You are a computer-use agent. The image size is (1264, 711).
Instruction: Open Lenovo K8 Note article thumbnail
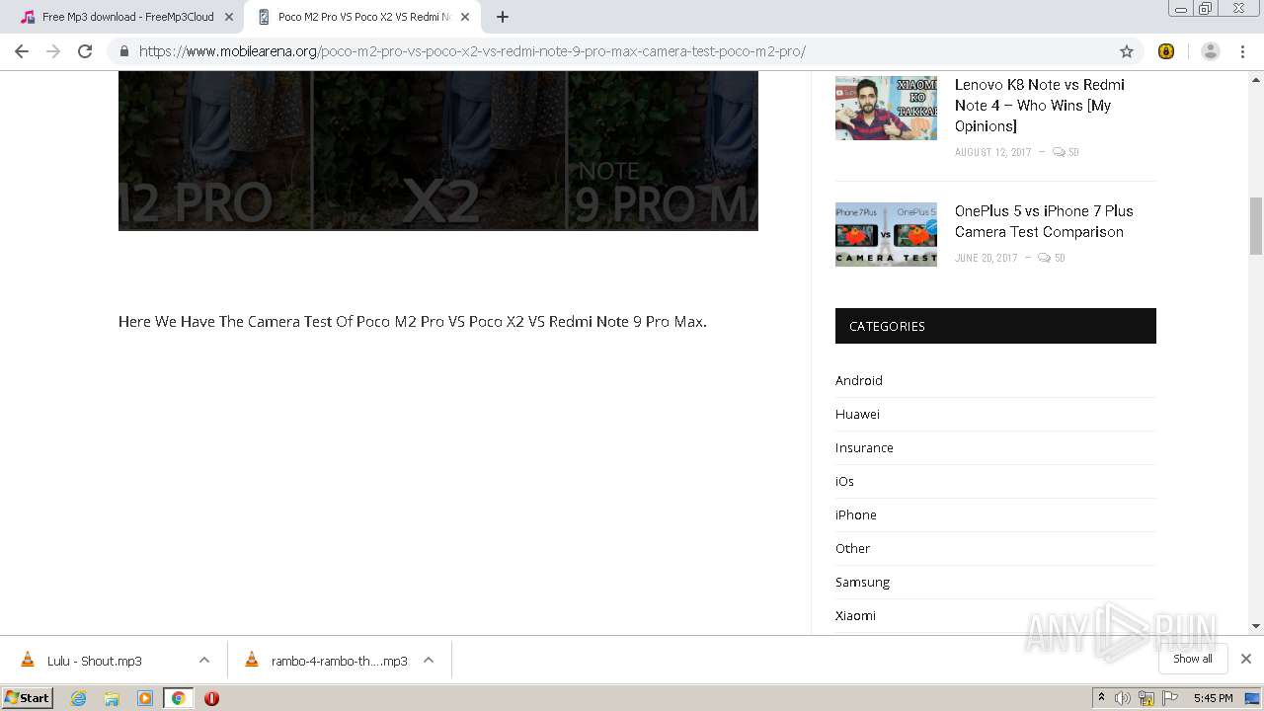pyautogui.click(x=886, y=108)
